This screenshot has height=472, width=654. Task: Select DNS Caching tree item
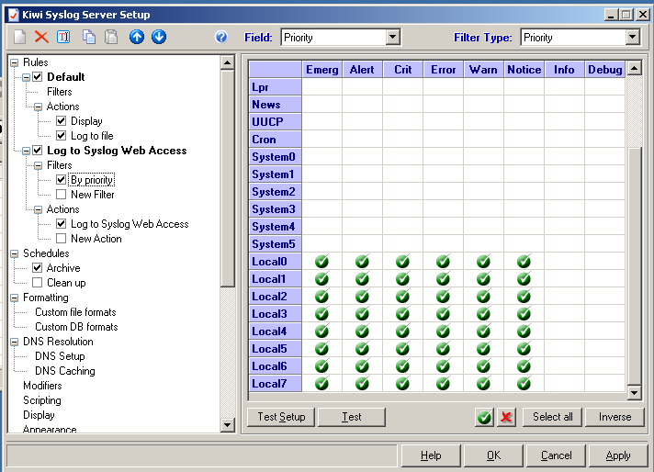pyautogui.click(x=65, y=371)
